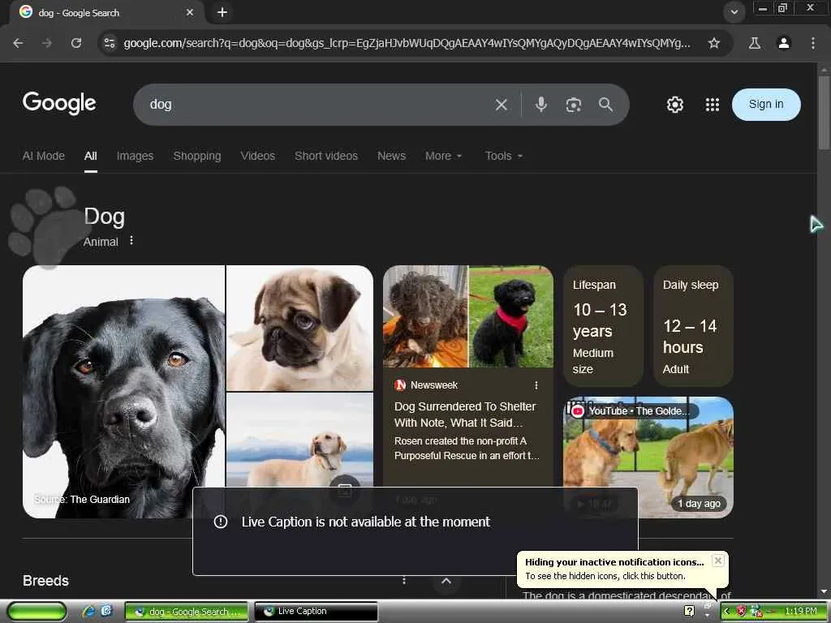
Task: Search by voice microphone icon
Action: click(x=540, y=105)
